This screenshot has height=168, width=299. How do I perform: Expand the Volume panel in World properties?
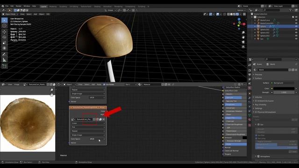click(258, 97)
